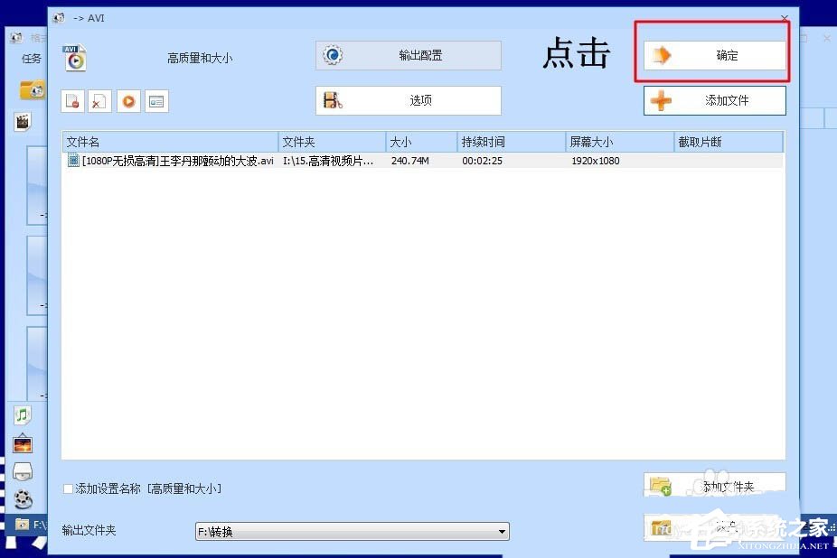Clear the file list with the red X icon
This screenshot has height=558, width=837.
pos(100,101)
